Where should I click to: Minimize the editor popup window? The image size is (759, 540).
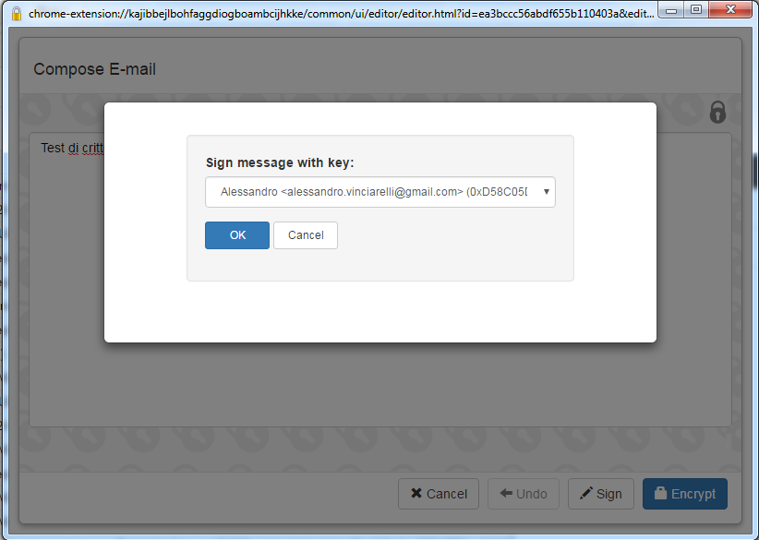click(671, 9)
